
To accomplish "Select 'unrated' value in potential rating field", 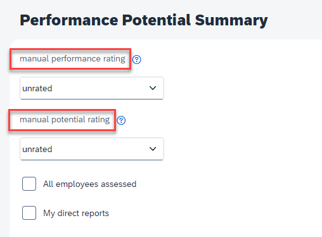I will (37, 150).
